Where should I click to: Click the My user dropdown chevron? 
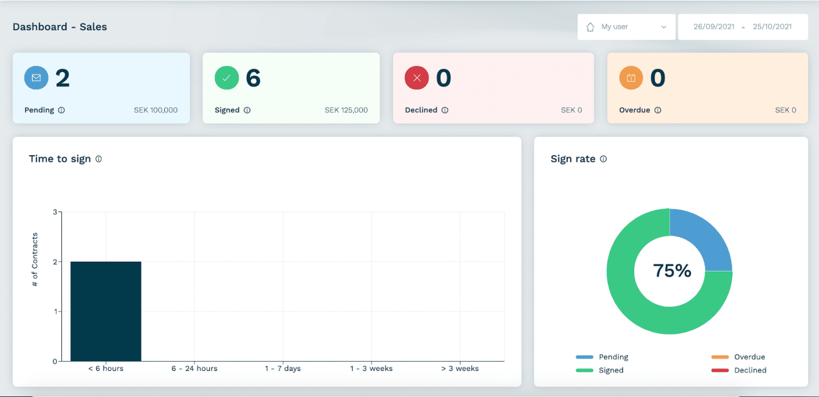tap(663, 27)
